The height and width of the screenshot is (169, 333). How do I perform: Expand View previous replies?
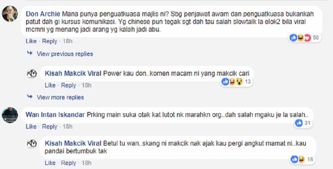click(65, 54)
